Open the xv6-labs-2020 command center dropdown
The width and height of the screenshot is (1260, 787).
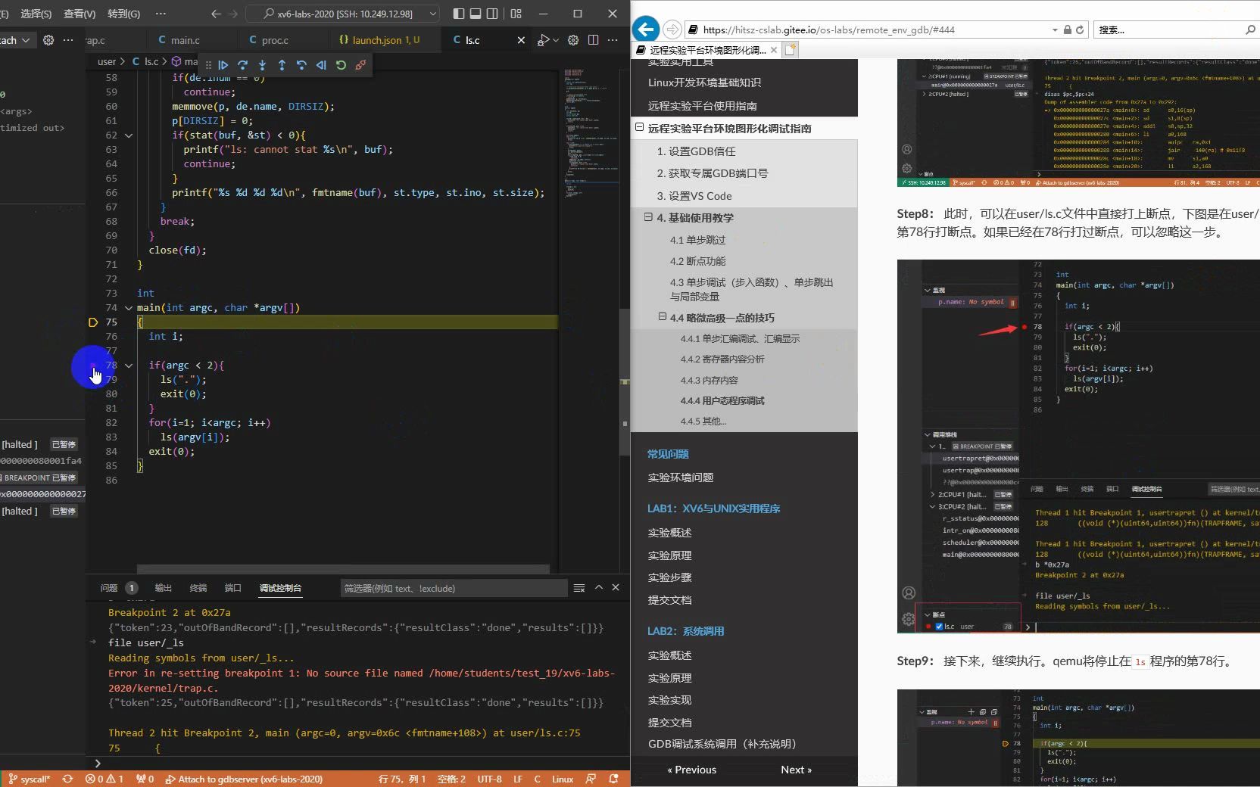pos(433,14)
